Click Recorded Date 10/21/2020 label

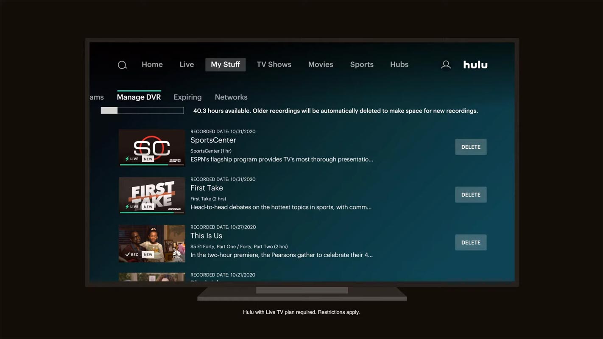223,275
